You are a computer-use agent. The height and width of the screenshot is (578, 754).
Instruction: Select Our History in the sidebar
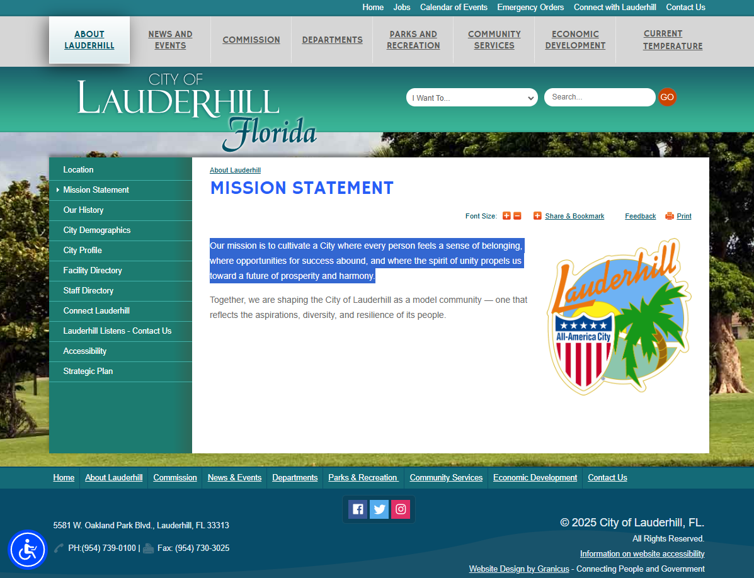[x=83, y=210]
